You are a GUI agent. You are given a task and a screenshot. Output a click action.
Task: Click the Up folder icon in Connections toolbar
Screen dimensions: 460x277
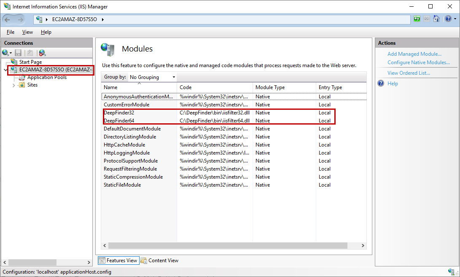coord(30,53)
